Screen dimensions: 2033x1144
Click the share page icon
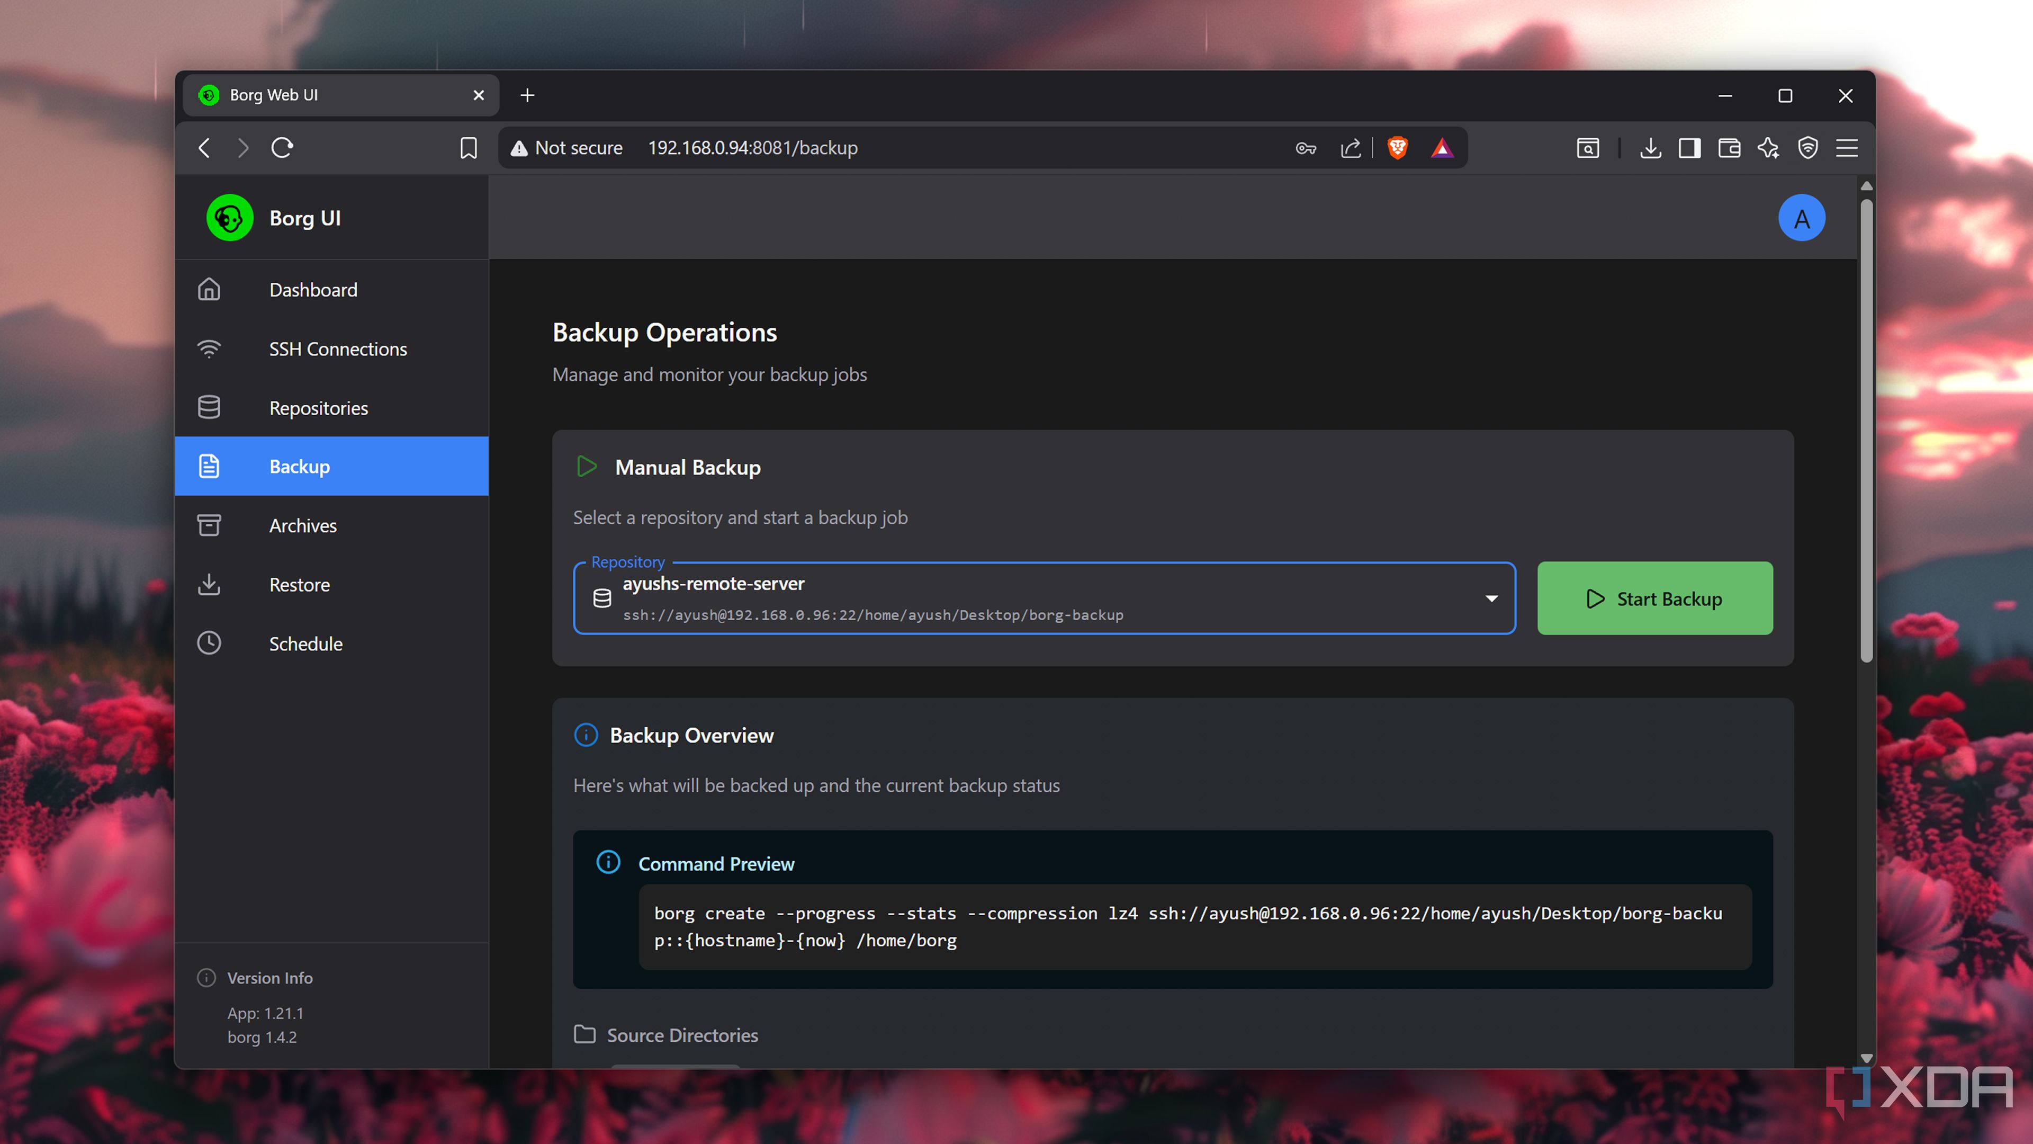tap(1351, 148)
